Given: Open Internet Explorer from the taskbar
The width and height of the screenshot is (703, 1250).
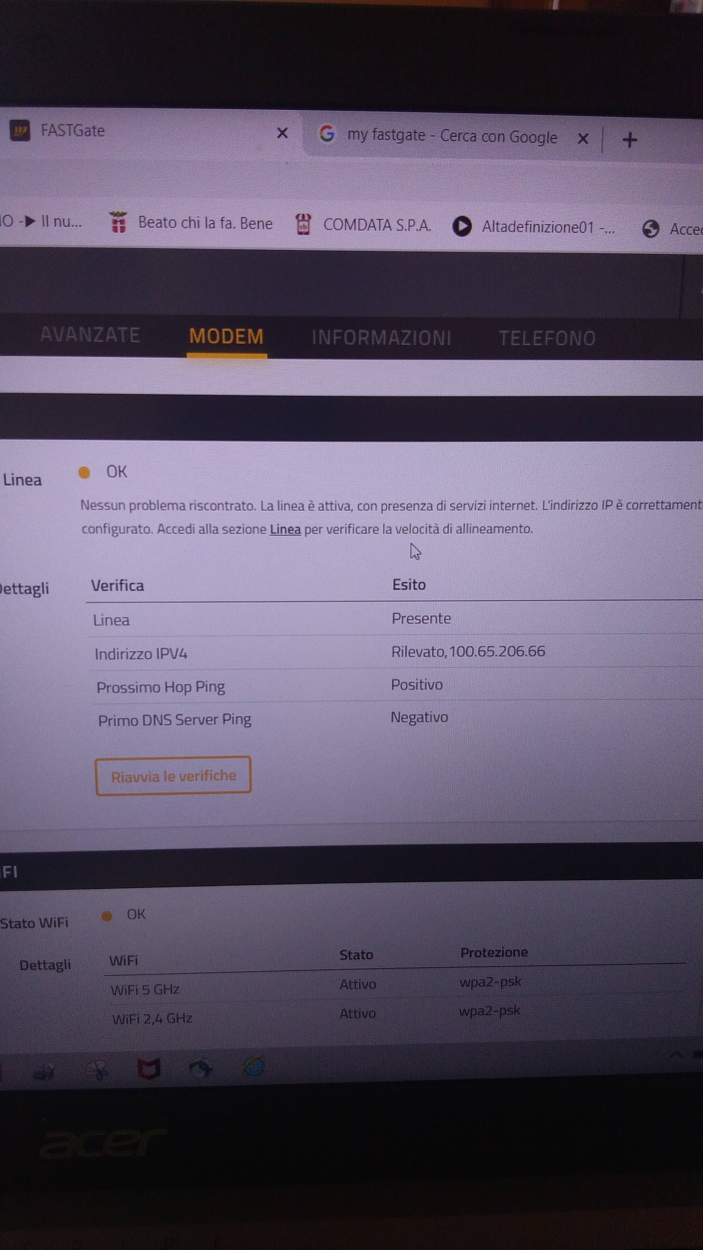Looking at the screenshot, I should point(254,1066).
